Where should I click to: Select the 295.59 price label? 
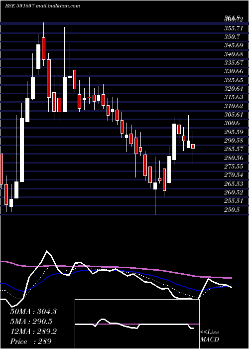coord(233,132)
